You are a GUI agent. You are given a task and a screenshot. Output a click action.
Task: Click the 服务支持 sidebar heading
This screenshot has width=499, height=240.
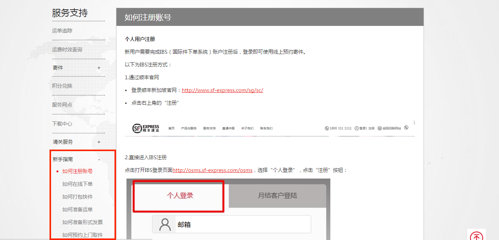pyautogui.click(x=70, y=13)
